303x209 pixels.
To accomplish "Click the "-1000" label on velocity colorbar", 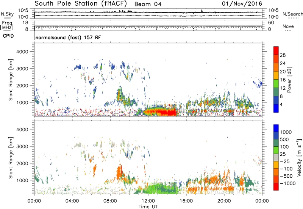I will 287,183.
